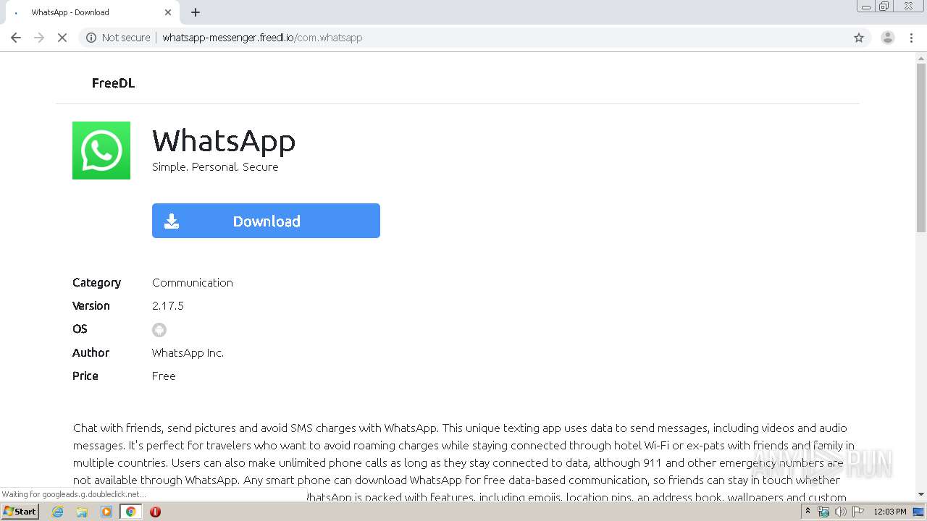
Task: Click the red Opera taskbar icon
Action: (x=155, y=512)
